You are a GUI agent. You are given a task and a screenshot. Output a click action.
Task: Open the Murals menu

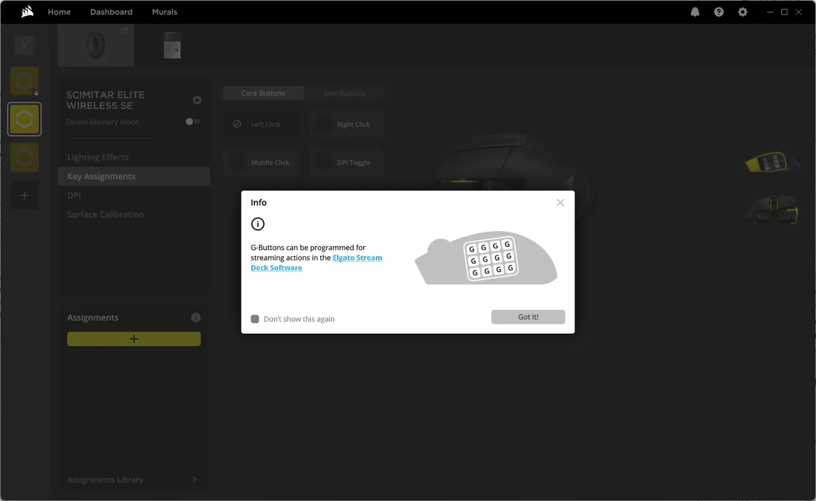pyautogui.click(x=165, y=12)
